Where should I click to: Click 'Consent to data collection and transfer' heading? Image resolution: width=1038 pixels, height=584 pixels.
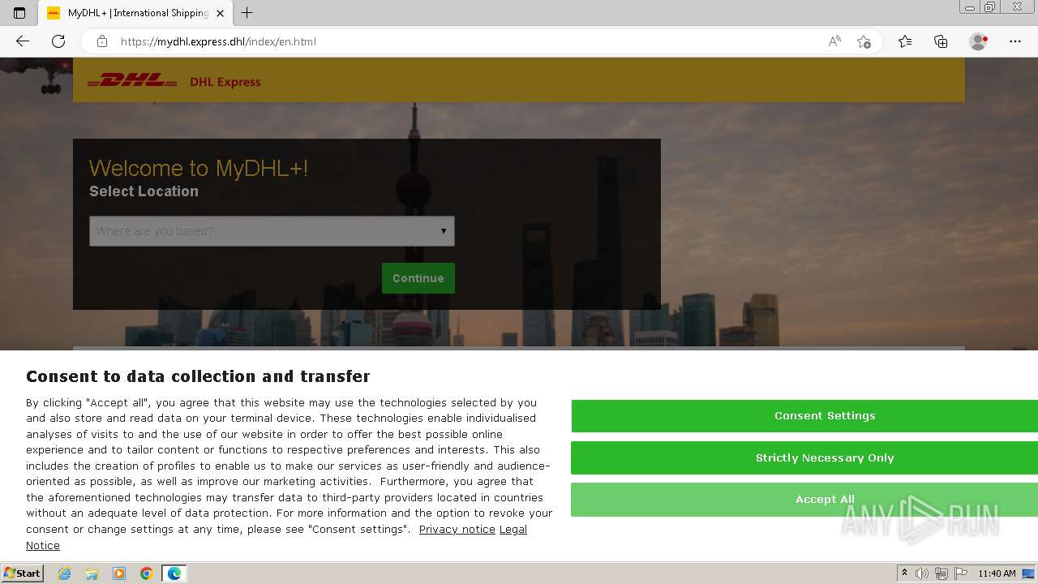coord(198,376)
